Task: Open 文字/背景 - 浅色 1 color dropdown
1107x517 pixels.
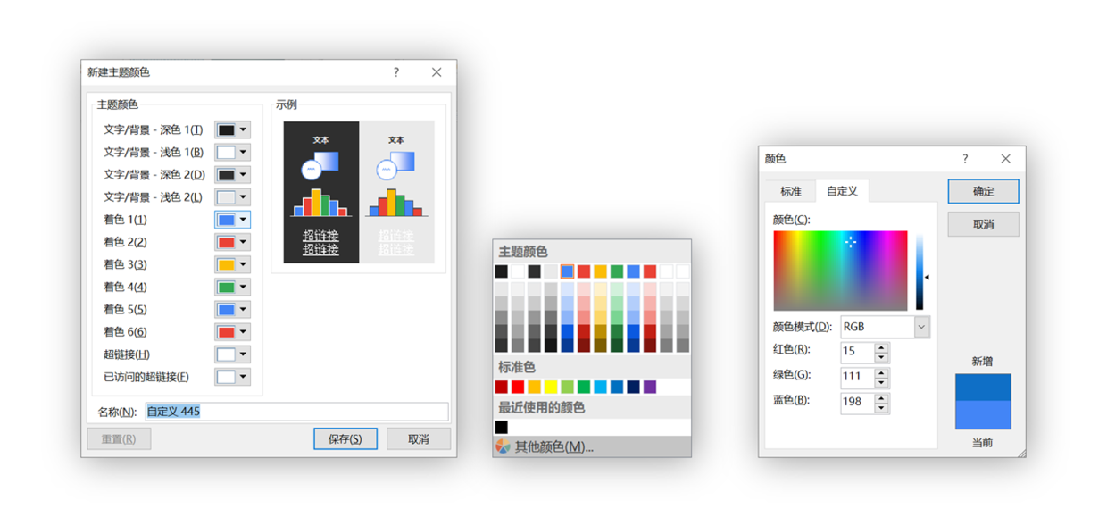Action: coord(232,153)
